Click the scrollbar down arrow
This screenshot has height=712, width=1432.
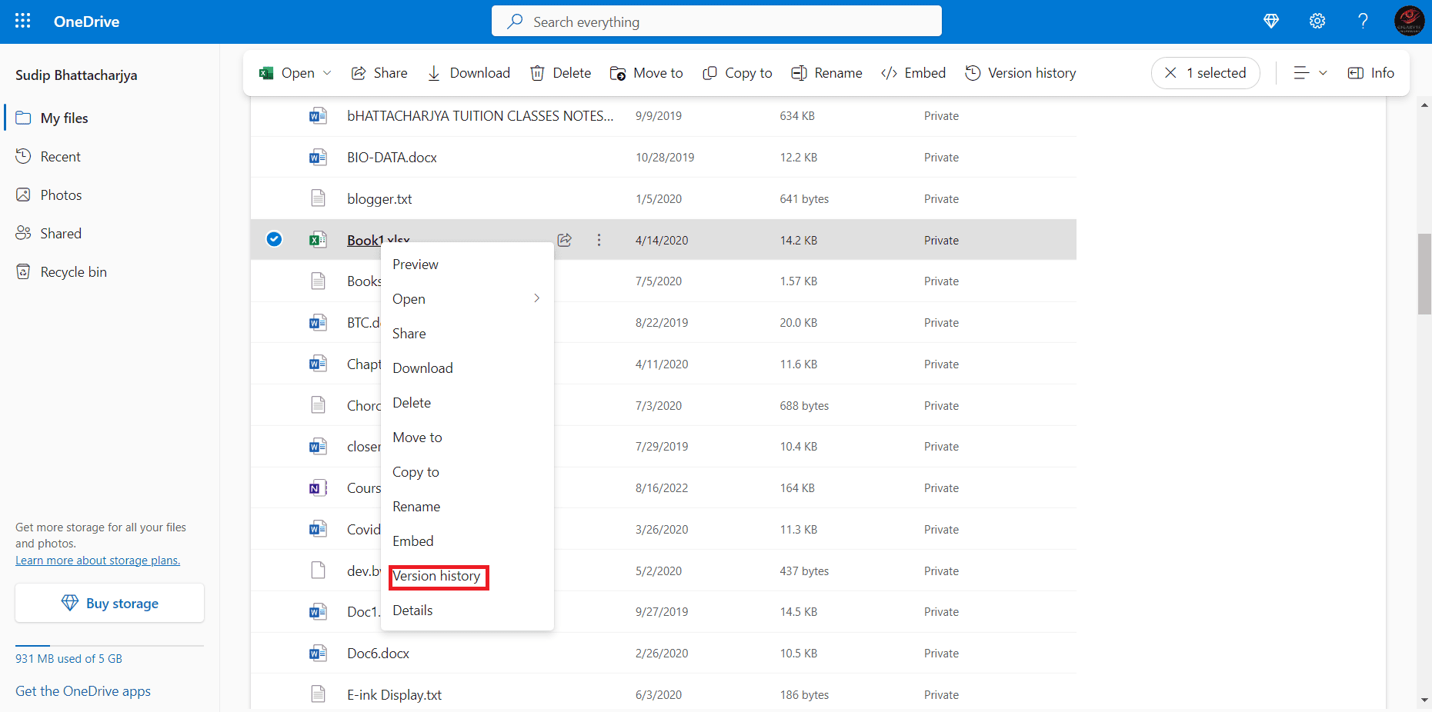pos(1424,700)
